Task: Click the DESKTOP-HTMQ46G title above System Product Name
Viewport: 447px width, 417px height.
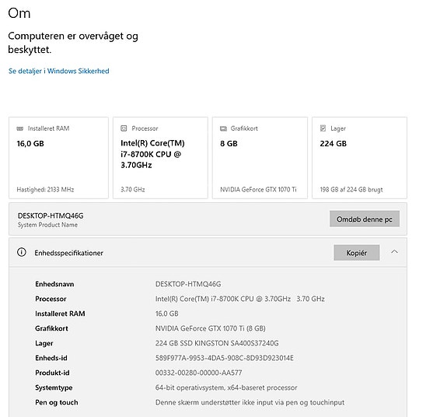Action: tap(51, 216)
